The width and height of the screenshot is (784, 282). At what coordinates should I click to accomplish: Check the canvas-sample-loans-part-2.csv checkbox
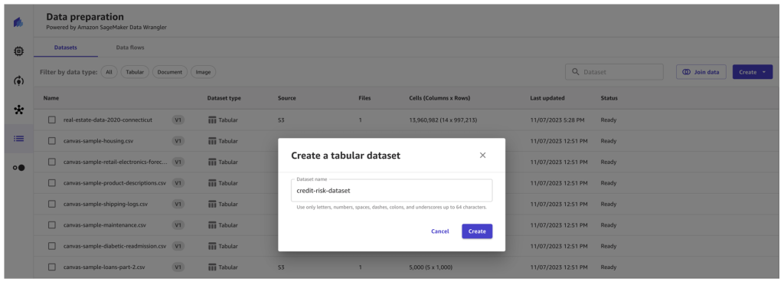(52, 267)
